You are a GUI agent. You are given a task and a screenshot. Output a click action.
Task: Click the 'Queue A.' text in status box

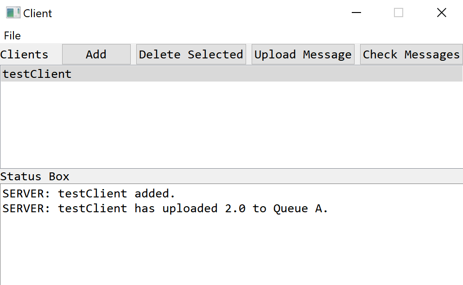tap(300, 209)
